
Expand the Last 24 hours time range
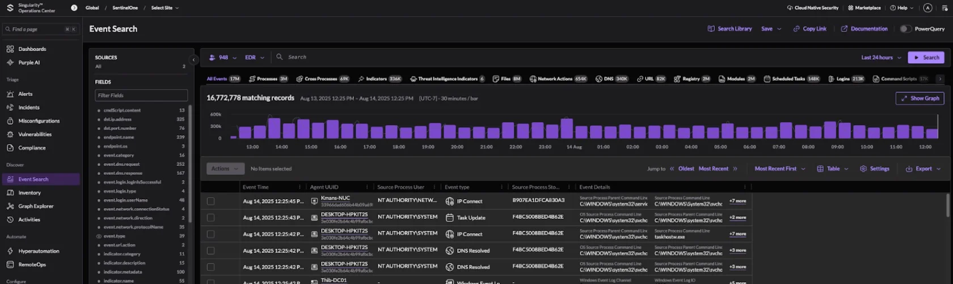[880, 57]
